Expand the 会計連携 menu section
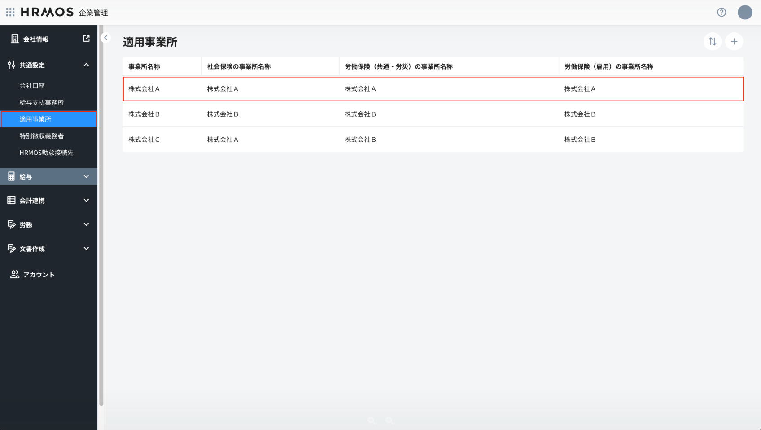 coord(86,201)
